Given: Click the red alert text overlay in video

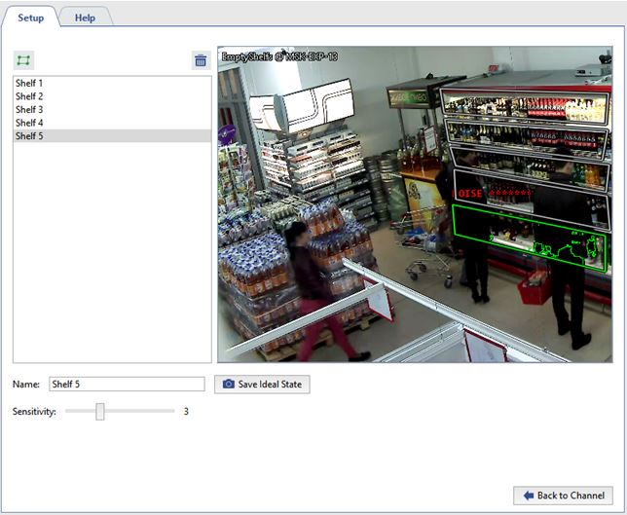Looking at the screenshot, I should point(494,194).
